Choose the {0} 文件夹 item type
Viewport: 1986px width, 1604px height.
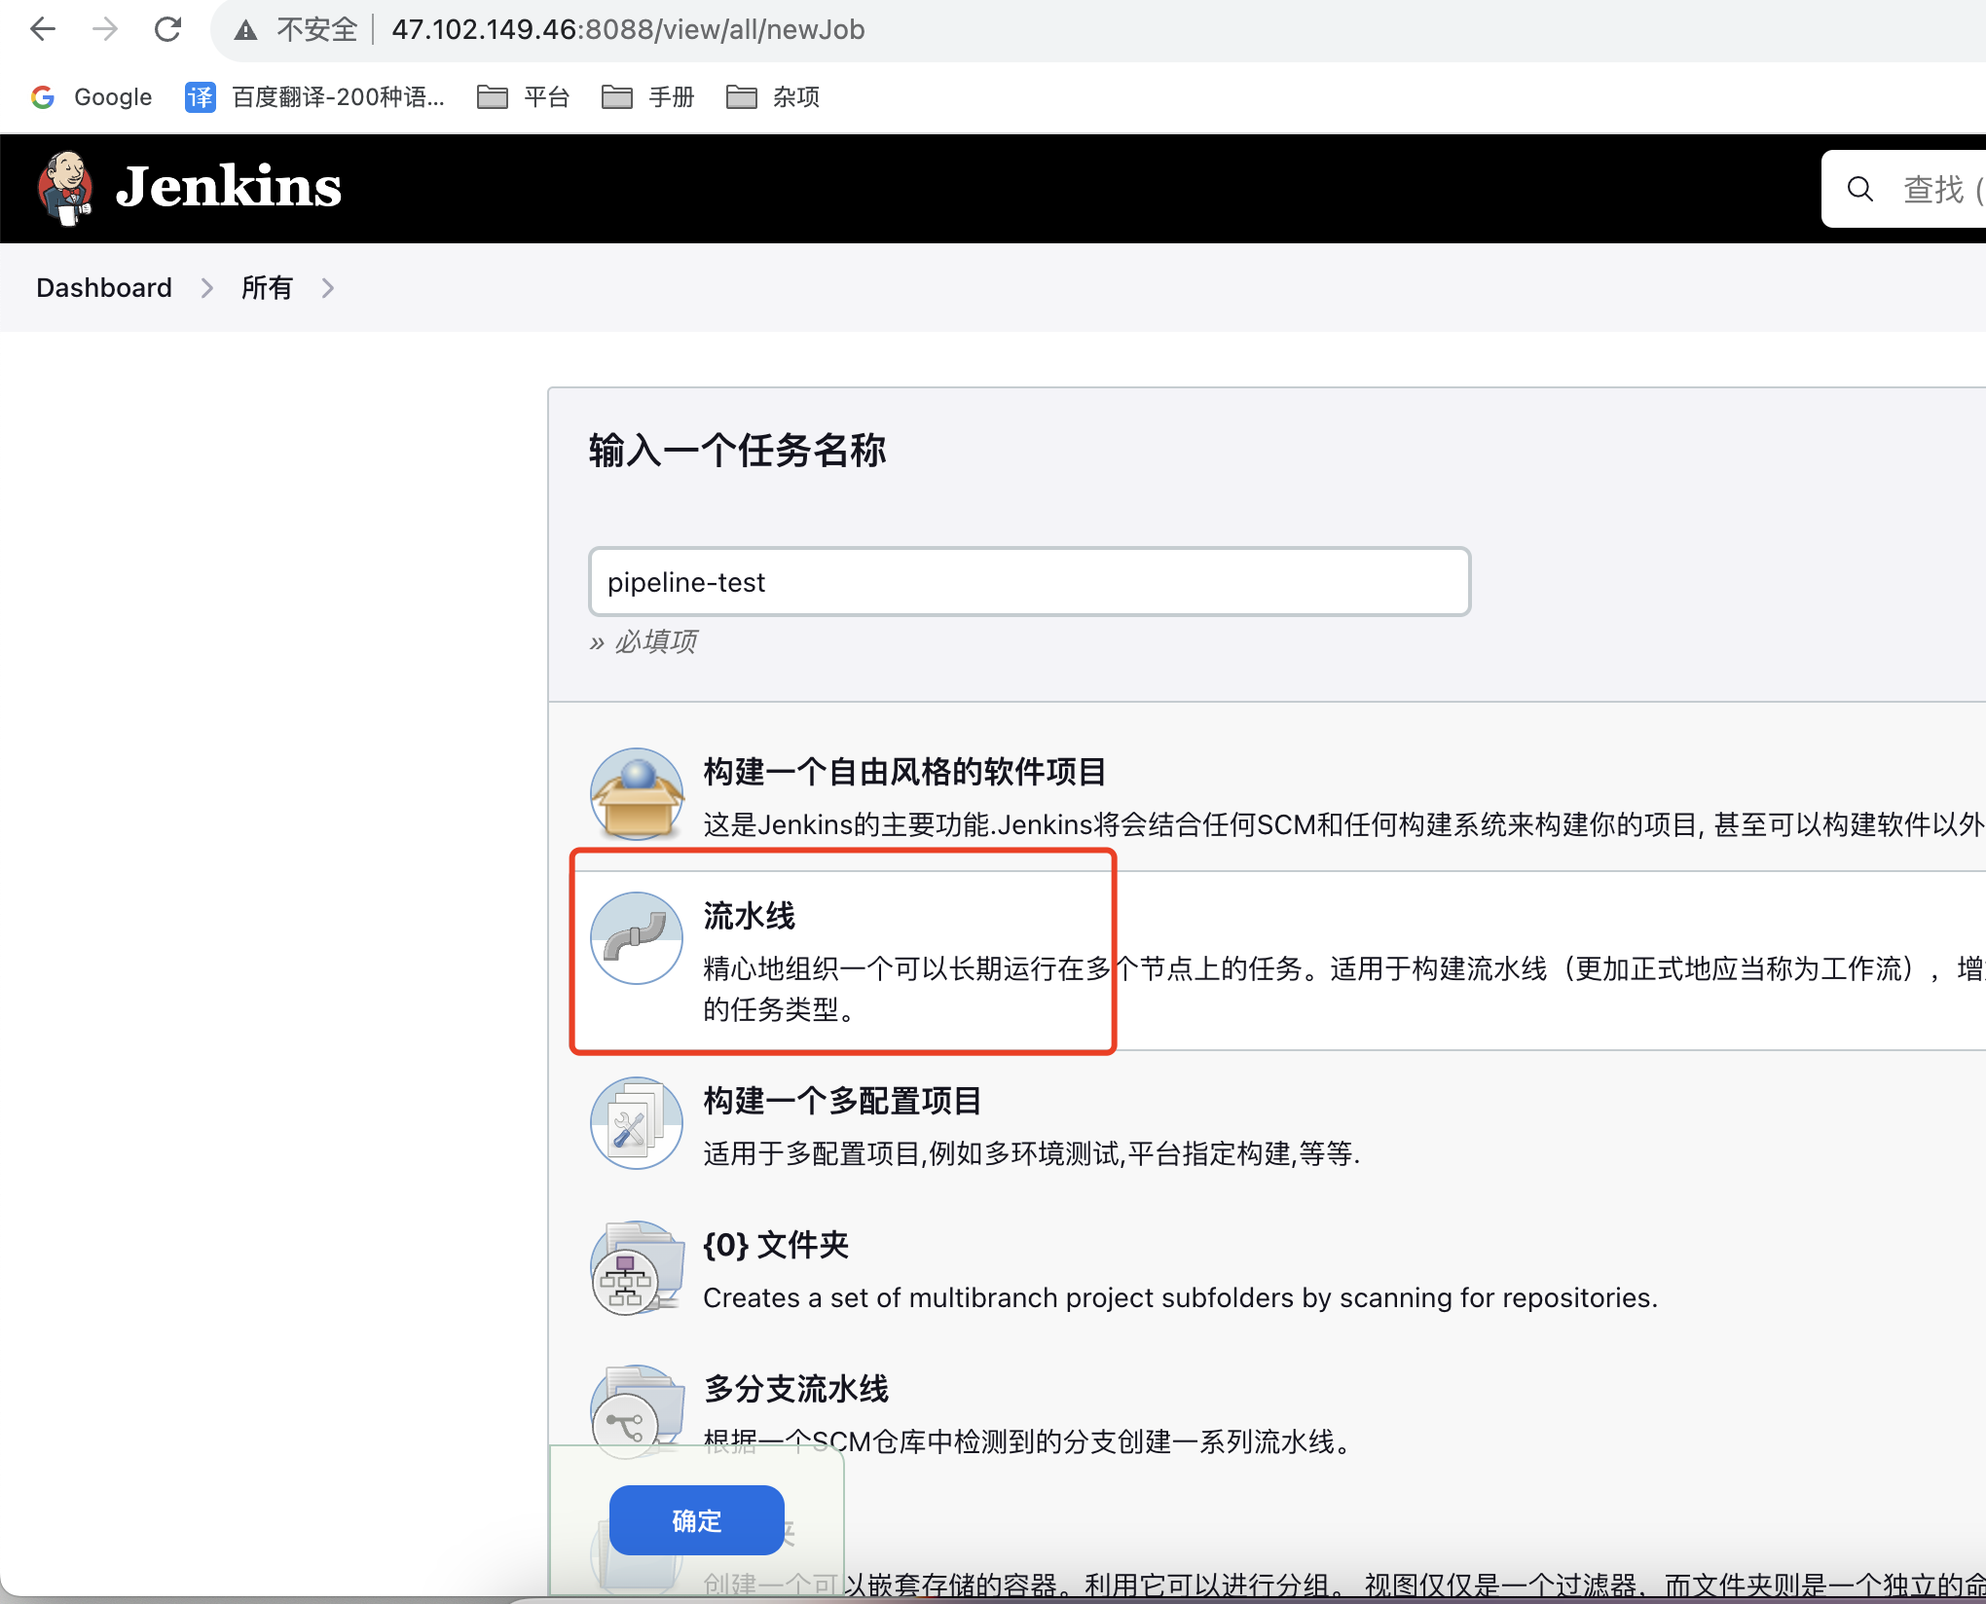tap(776, 1245)
